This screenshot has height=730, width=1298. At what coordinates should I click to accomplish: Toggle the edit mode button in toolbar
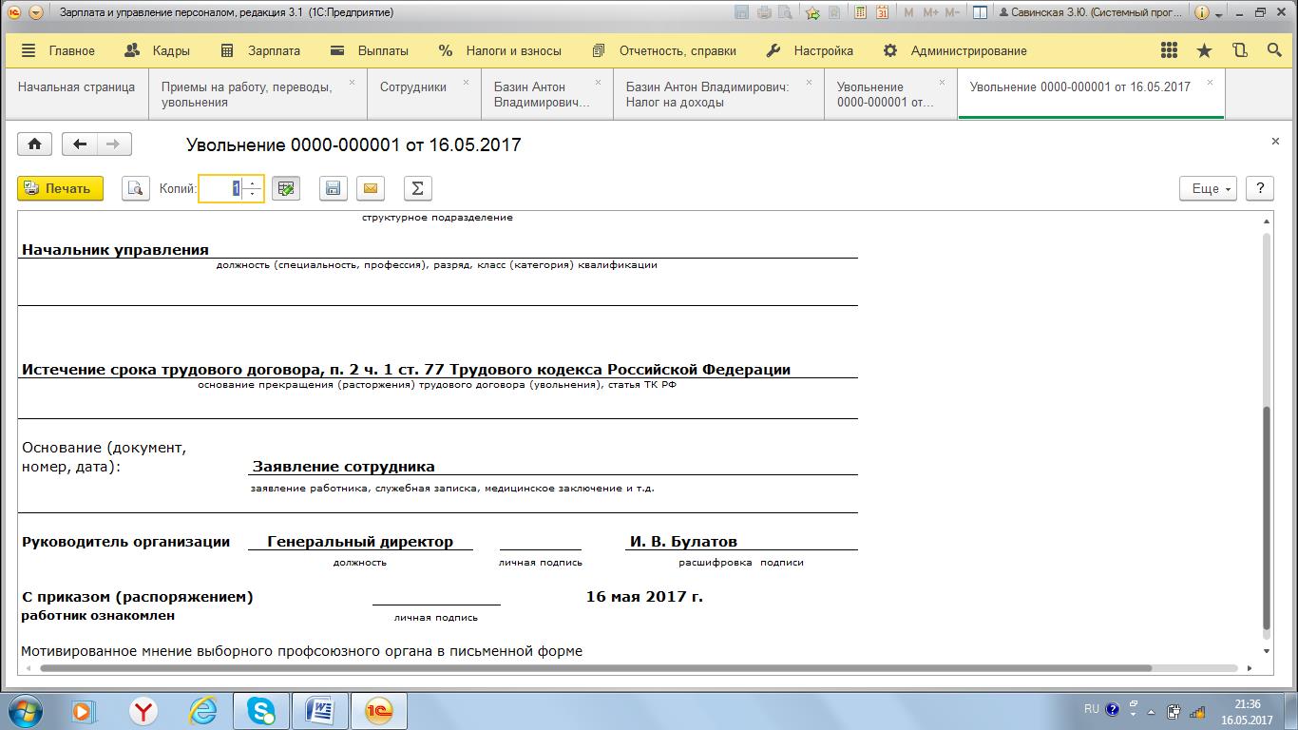click(285, 188)
